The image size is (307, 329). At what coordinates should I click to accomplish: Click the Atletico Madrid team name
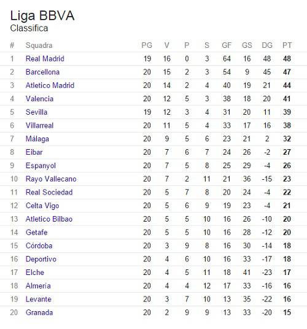coord(50,85)
